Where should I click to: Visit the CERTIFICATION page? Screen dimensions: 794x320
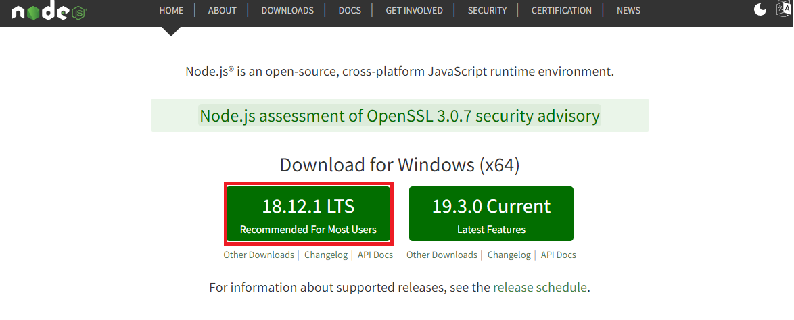click(561, 10)
